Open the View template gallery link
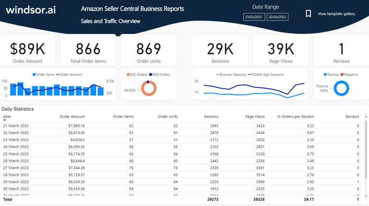Screen dimensions: 369x206 click(336, 14)
